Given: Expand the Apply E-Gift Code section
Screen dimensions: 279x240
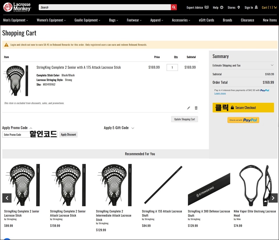Looking at the screenshot, I should 119,128.
